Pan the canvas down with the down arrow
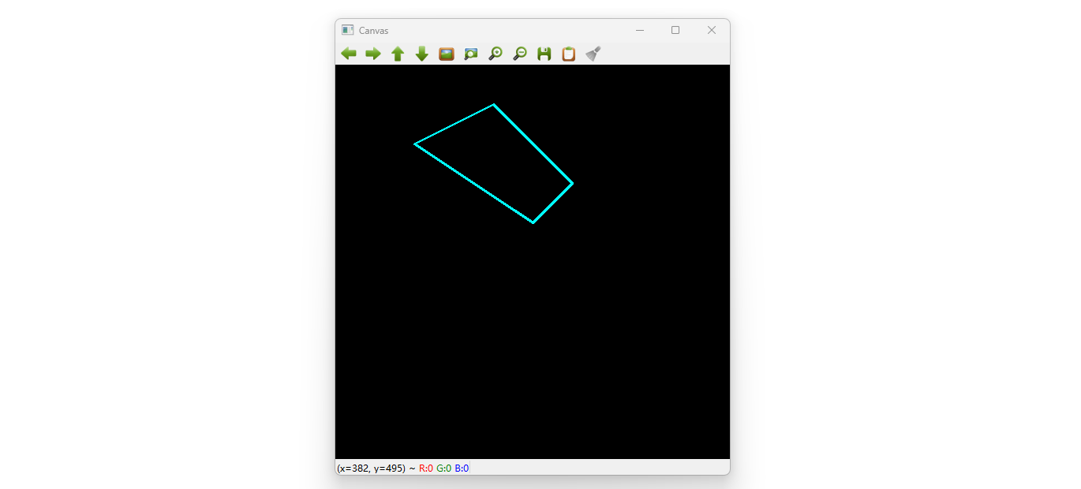This screenshot has width=1081, height=489. (x=422, y=53)
